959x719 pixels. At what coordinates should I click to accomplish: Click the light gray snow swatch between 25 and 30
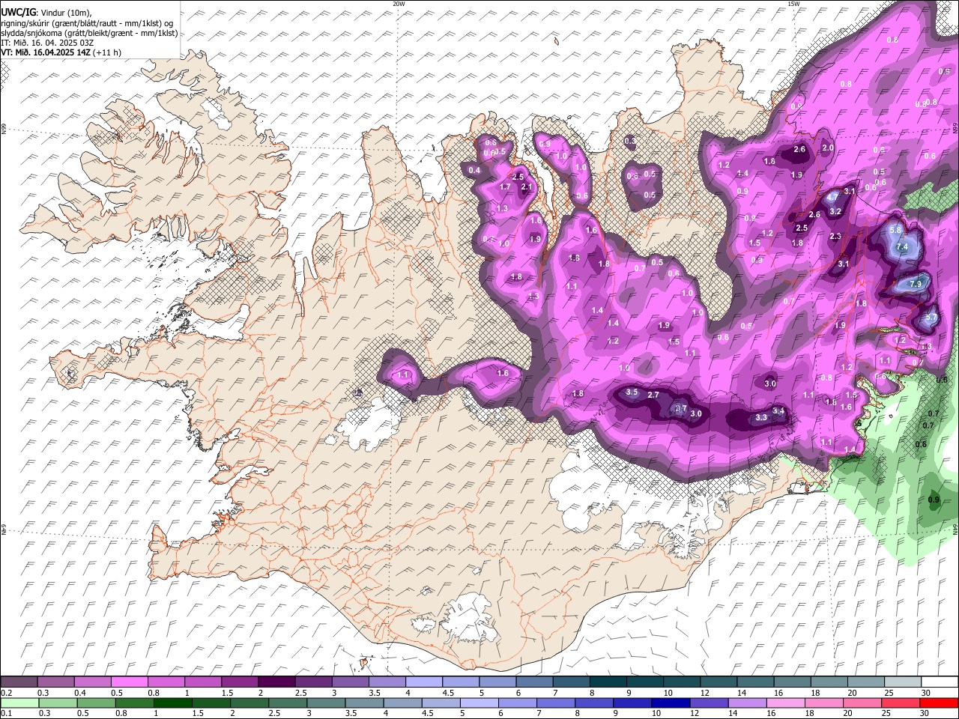(x=902, y=682)
